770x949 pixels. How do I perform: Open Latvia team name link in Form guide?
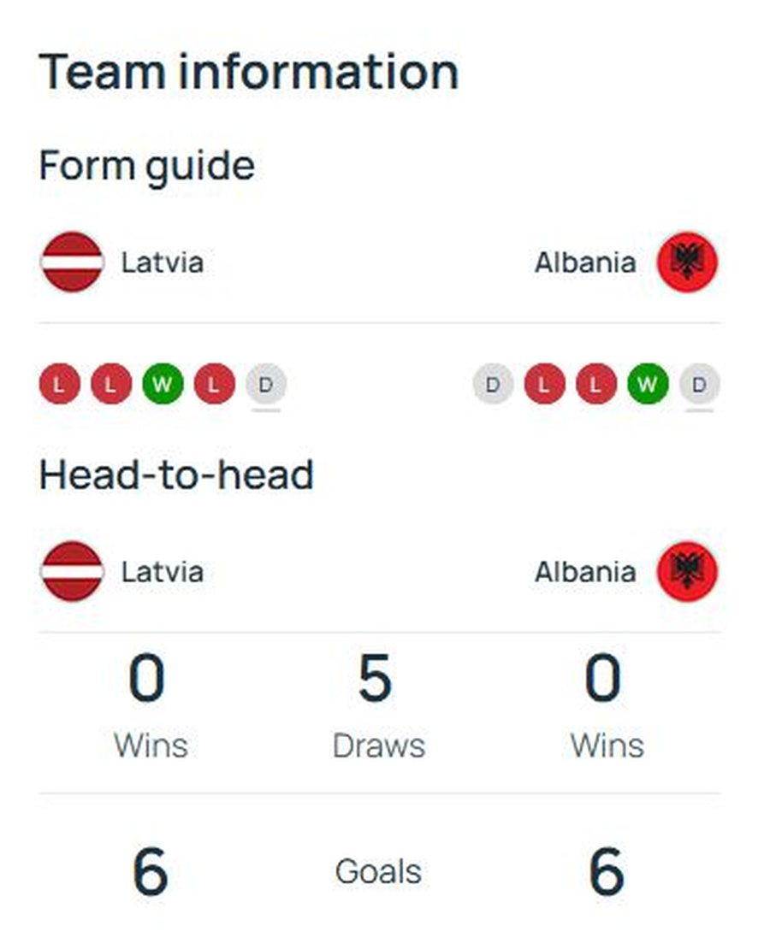(x=163, y=262)
